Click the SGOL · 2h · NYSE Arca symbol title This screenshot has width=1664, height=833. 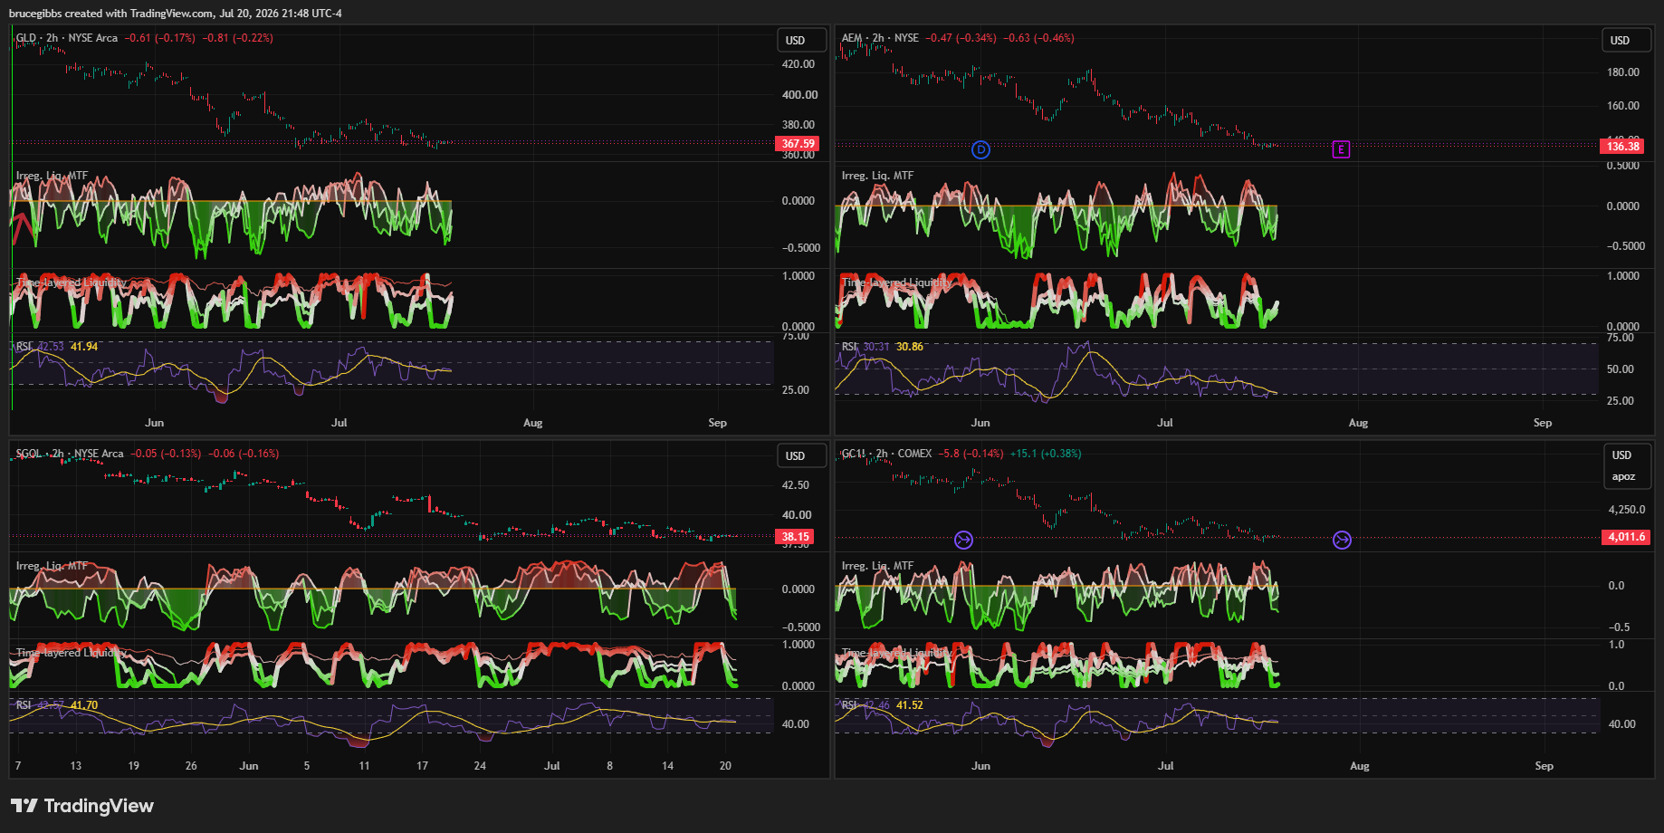tap(70, 454)
